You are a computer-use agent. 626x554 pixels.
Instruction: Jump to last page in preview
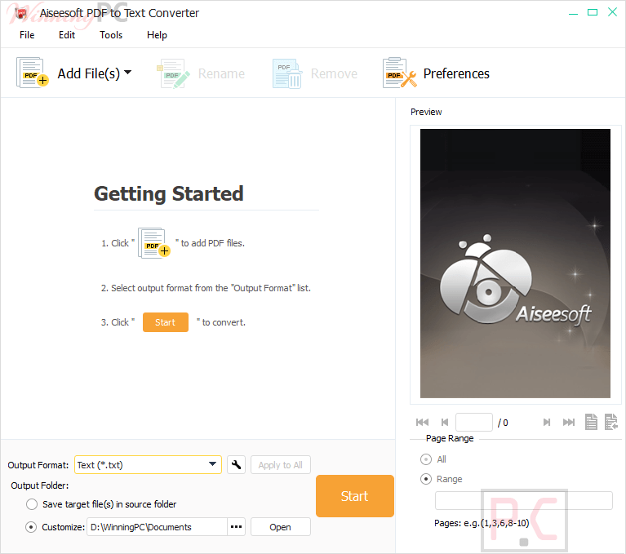(569, 423)
